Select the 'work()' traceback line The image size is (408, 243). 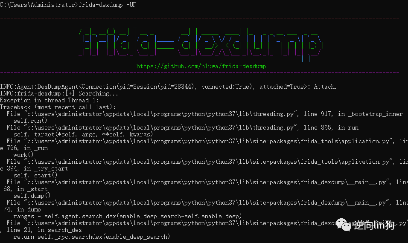click(23, 155)
